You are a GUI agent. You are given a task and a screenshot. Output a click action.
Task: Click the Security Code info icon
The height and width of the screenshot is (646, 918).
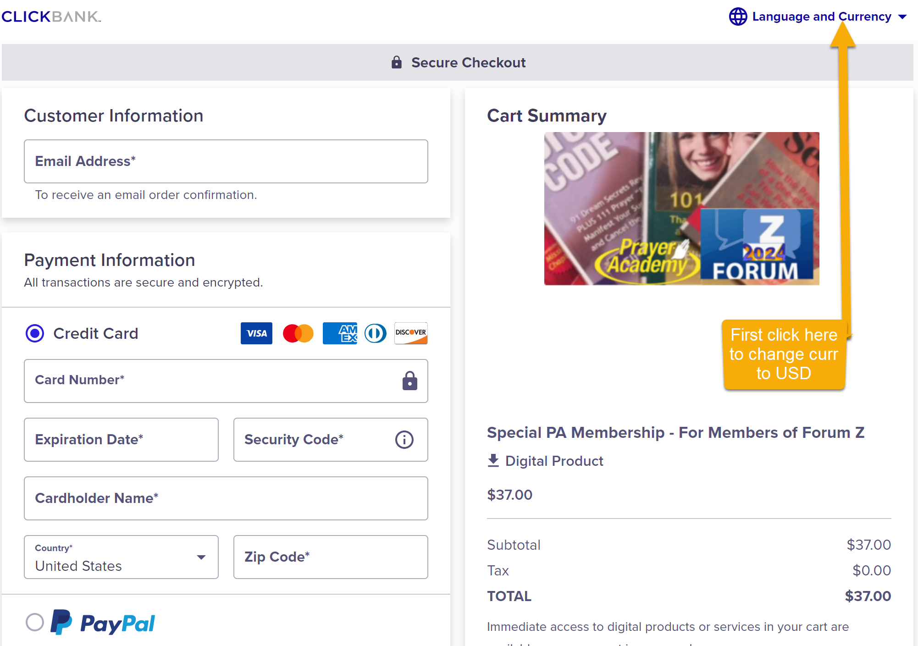point(404,440)
